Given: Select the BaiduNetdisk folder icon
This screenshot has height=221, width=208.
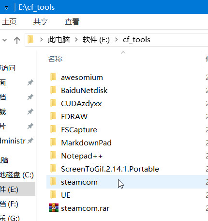Looking at the screenshot, I should [53, 90].
